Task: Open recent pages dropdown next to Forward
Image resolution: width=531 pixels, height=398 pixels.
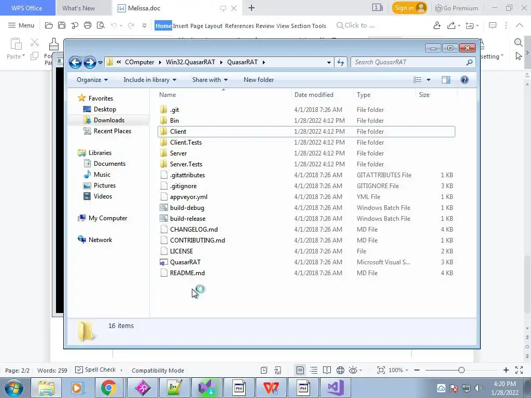Action: point(100,63)
